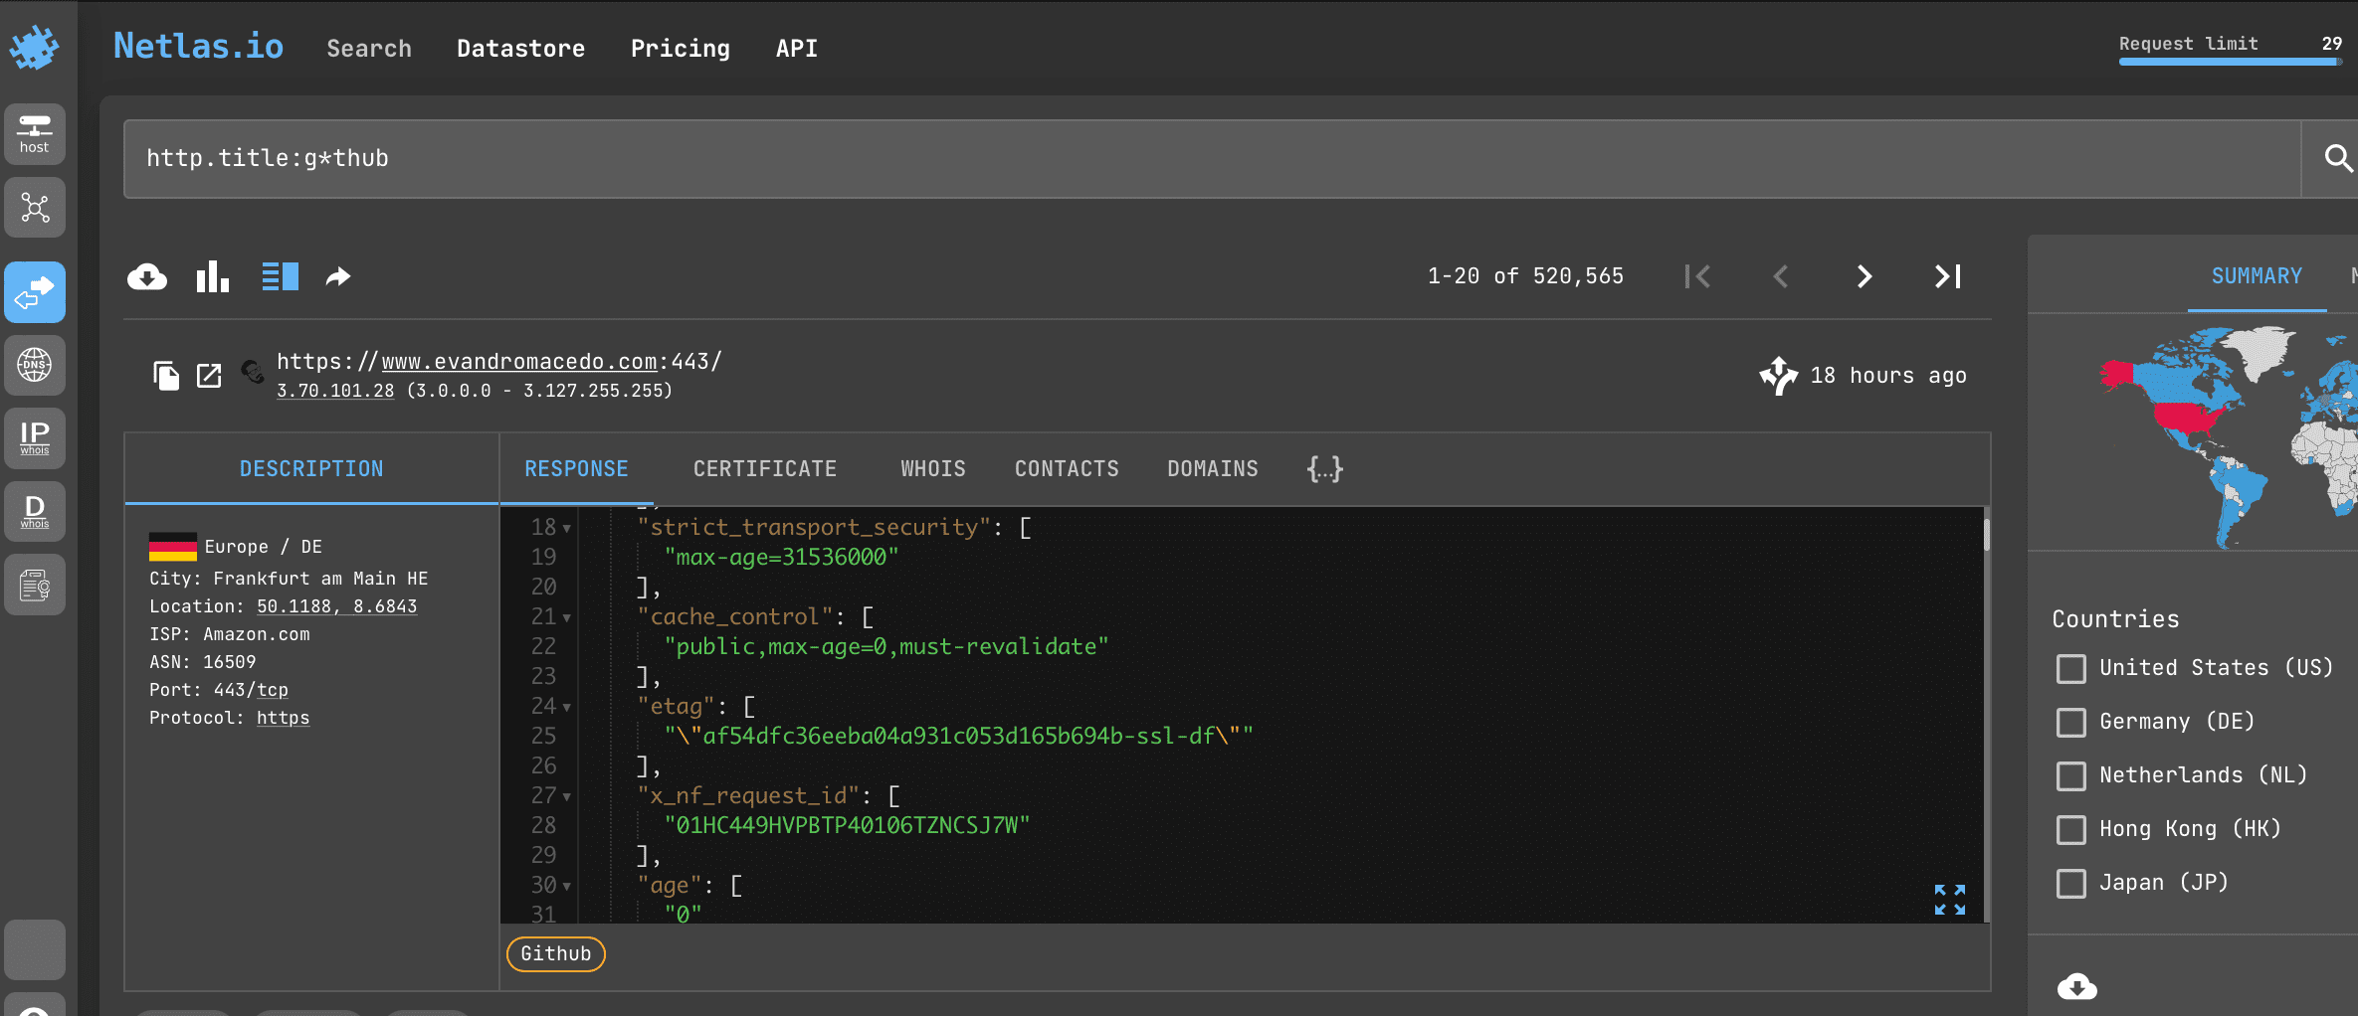The height and width of the screenshot is (1016, 2358).
Task: Click the Github tag button
Action: (556, 954)
